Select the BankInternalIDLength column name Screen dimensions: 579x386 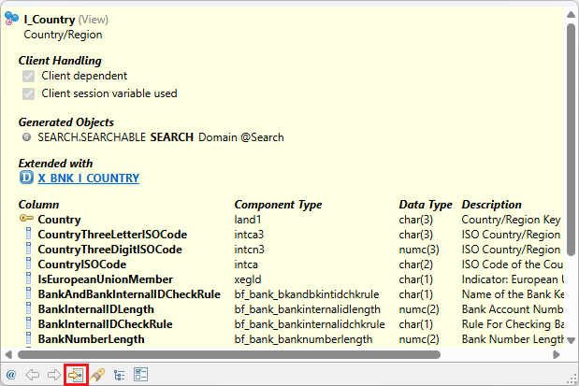tap(96, 309)
